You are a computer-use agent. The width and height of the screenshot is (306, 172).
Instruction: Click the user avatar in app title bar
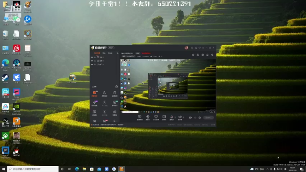click(x=186, y=48)
